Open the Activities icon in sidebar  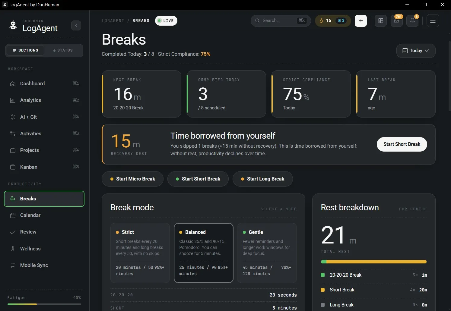pos(13,134)
